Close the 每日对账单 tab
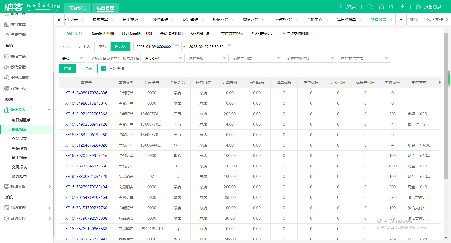This screenshot has height=243, width=451. click(361, 20)
